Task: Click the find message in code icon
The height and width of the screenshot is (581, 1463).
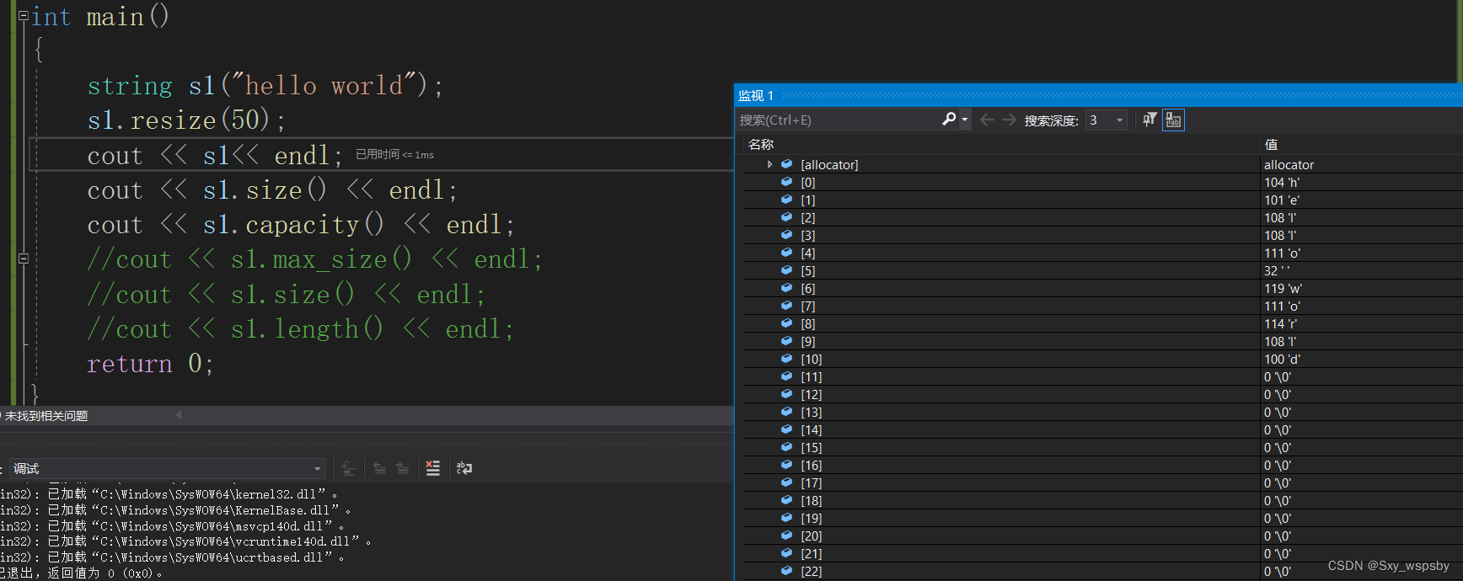Action: (348, 468)
